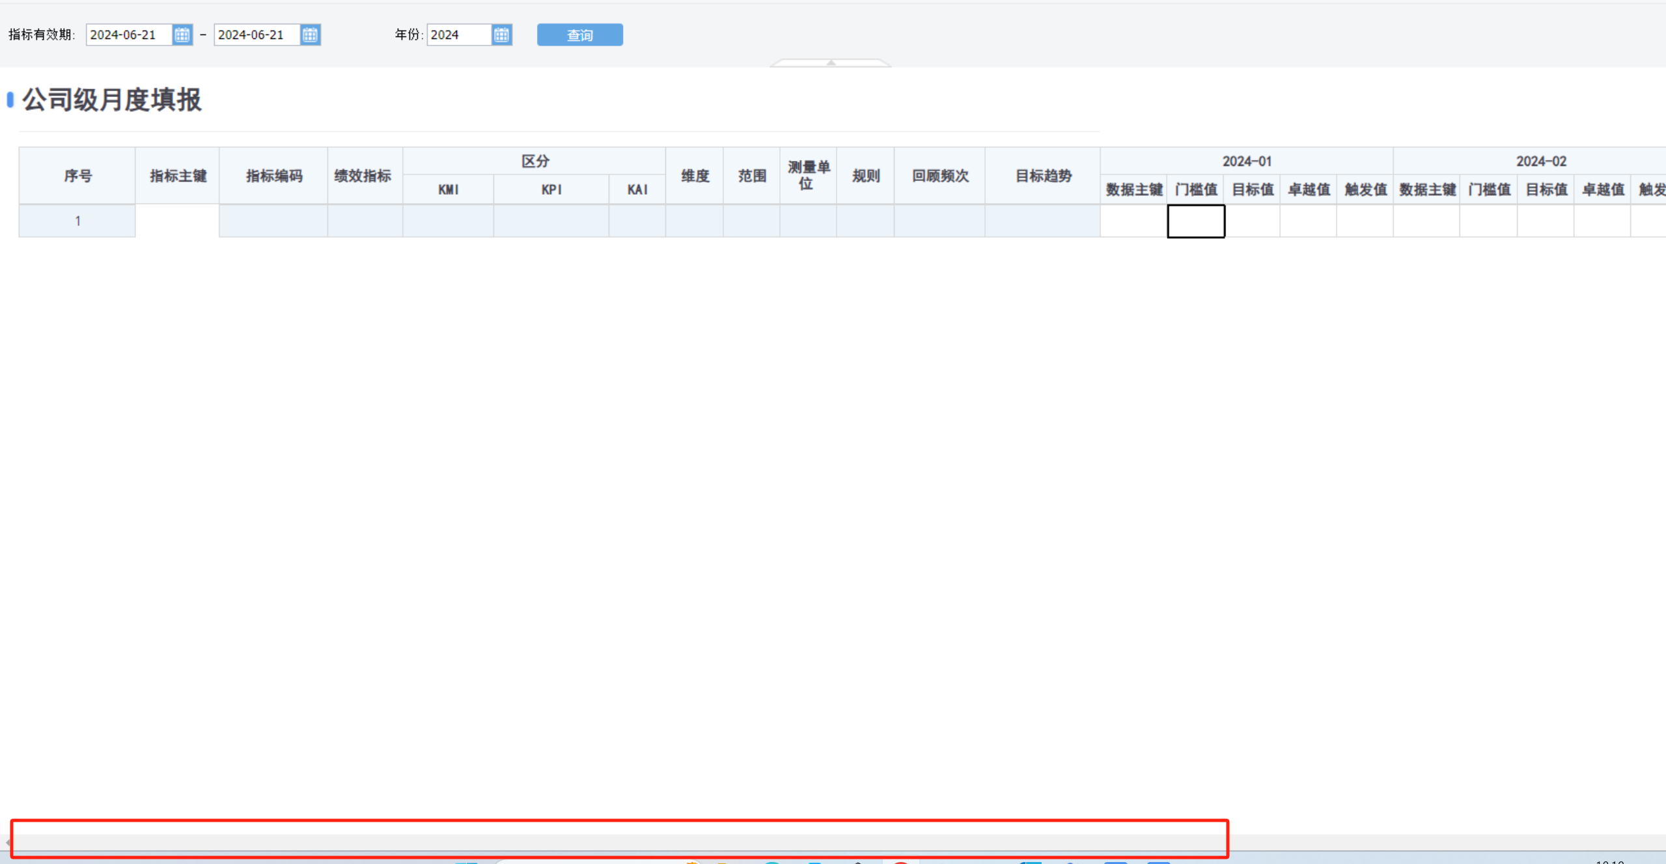This screenshot has width=1666, height=864.
Task: Click the 绩效指标 column header
Action: [363, 176]
